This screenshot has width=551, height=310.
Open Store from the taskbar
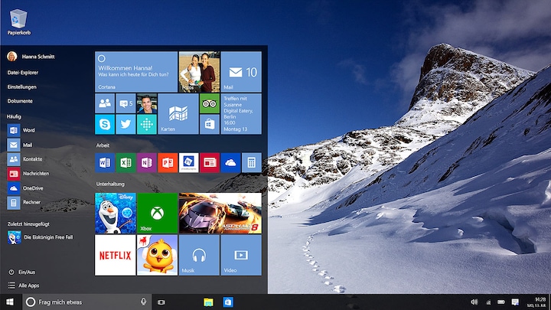click(228, 302)
